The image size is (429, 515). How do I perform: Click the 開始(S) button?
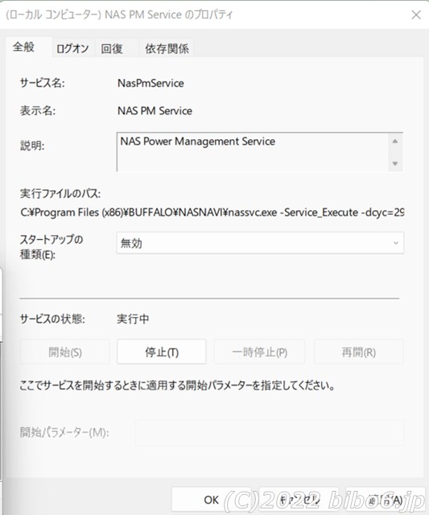64,352
